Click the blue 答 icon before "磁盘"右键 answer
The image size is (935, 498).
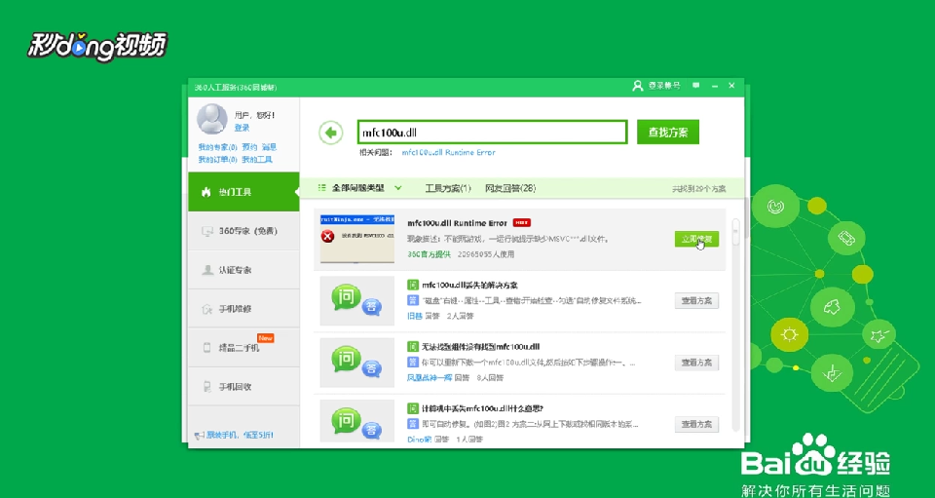point(413,300)
